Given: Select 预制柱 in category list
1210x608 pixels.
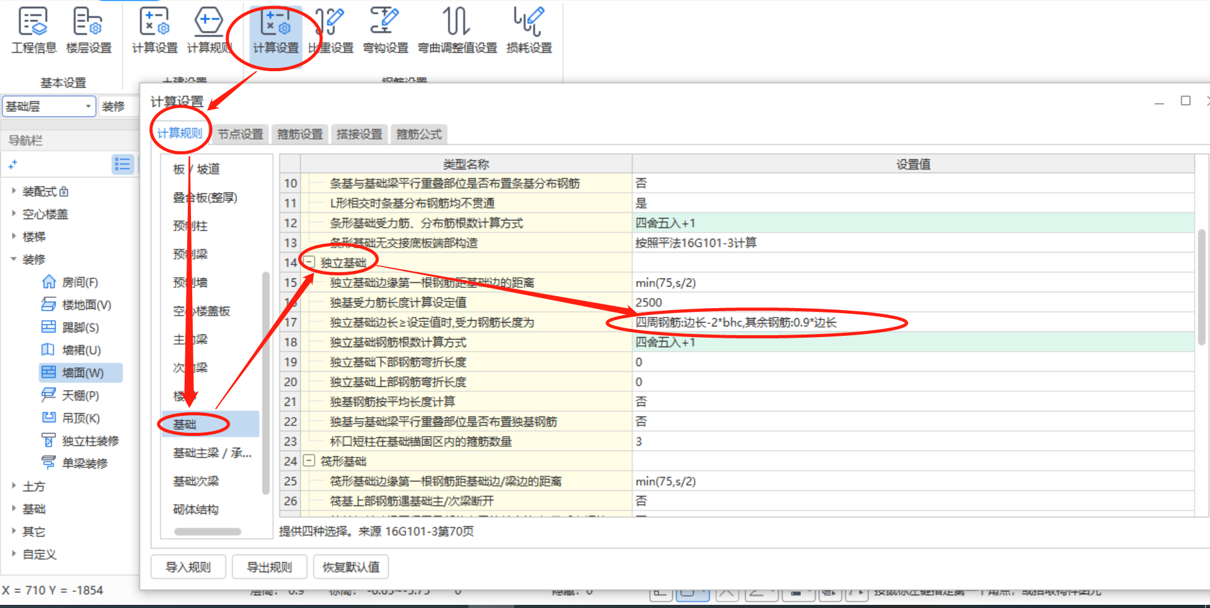Looking at the screenshot, I should coord(190,226).
